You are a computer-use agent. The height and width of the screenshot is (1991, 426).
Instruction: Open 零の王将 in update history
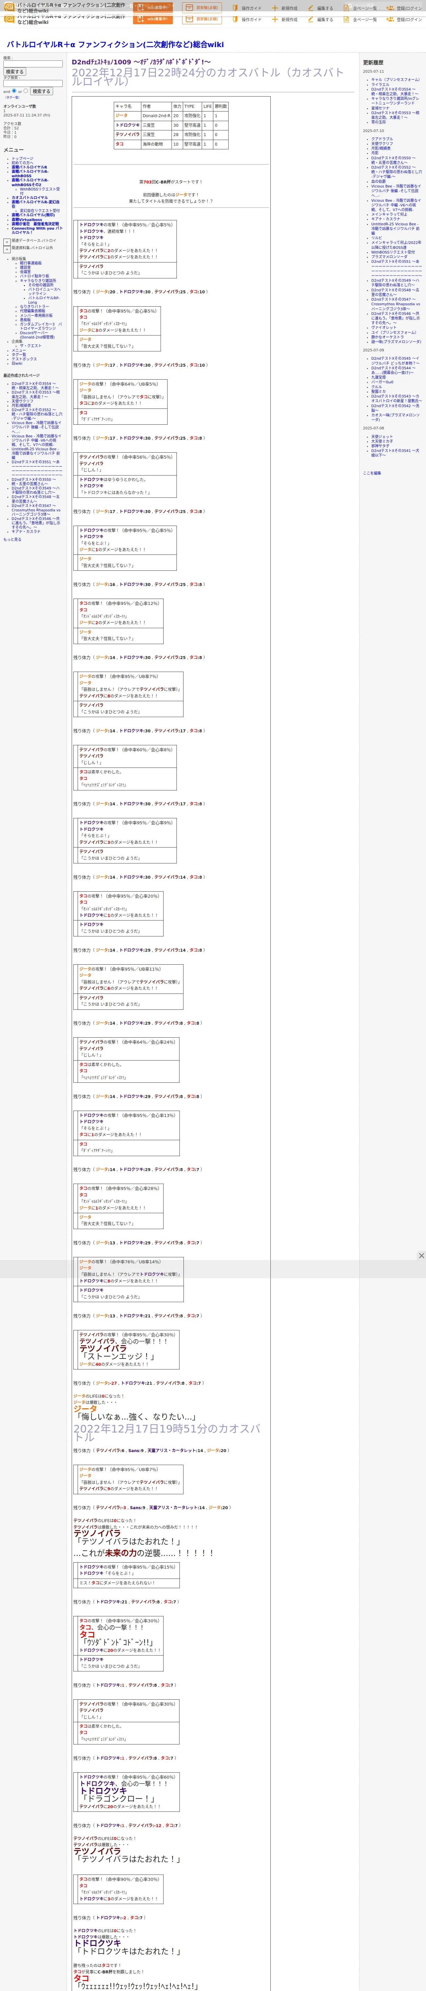(x=378, y=122)
